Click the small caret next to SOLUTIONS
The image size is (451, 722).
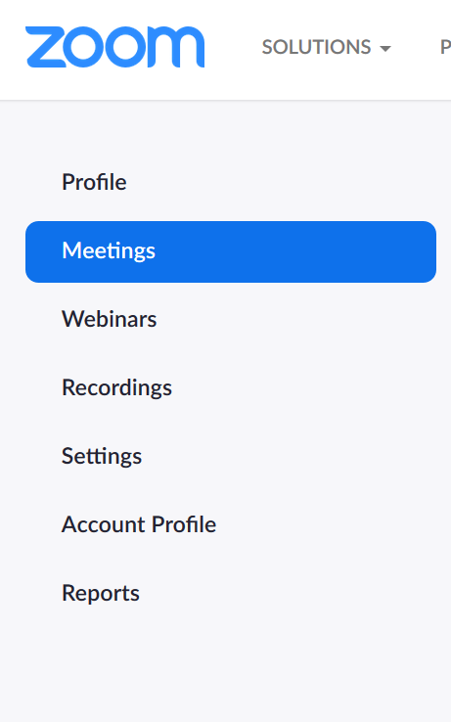click(385, 48)
